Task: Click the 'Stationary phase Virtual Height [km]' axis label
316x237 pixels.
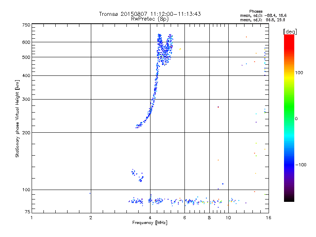Action: (x=17, y=118)
